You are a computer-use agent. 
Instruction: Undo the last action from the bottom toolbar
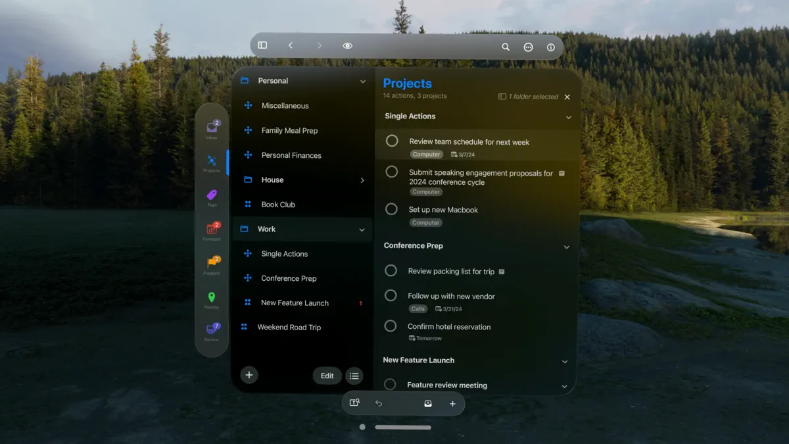[379, 403]
